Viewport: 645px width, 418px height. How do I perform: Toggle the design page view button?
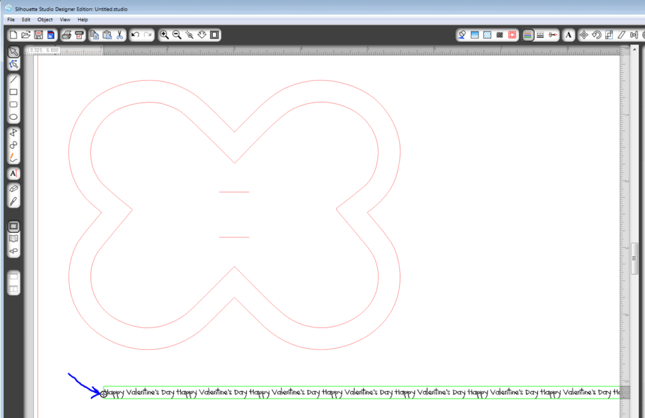[13, 226]
